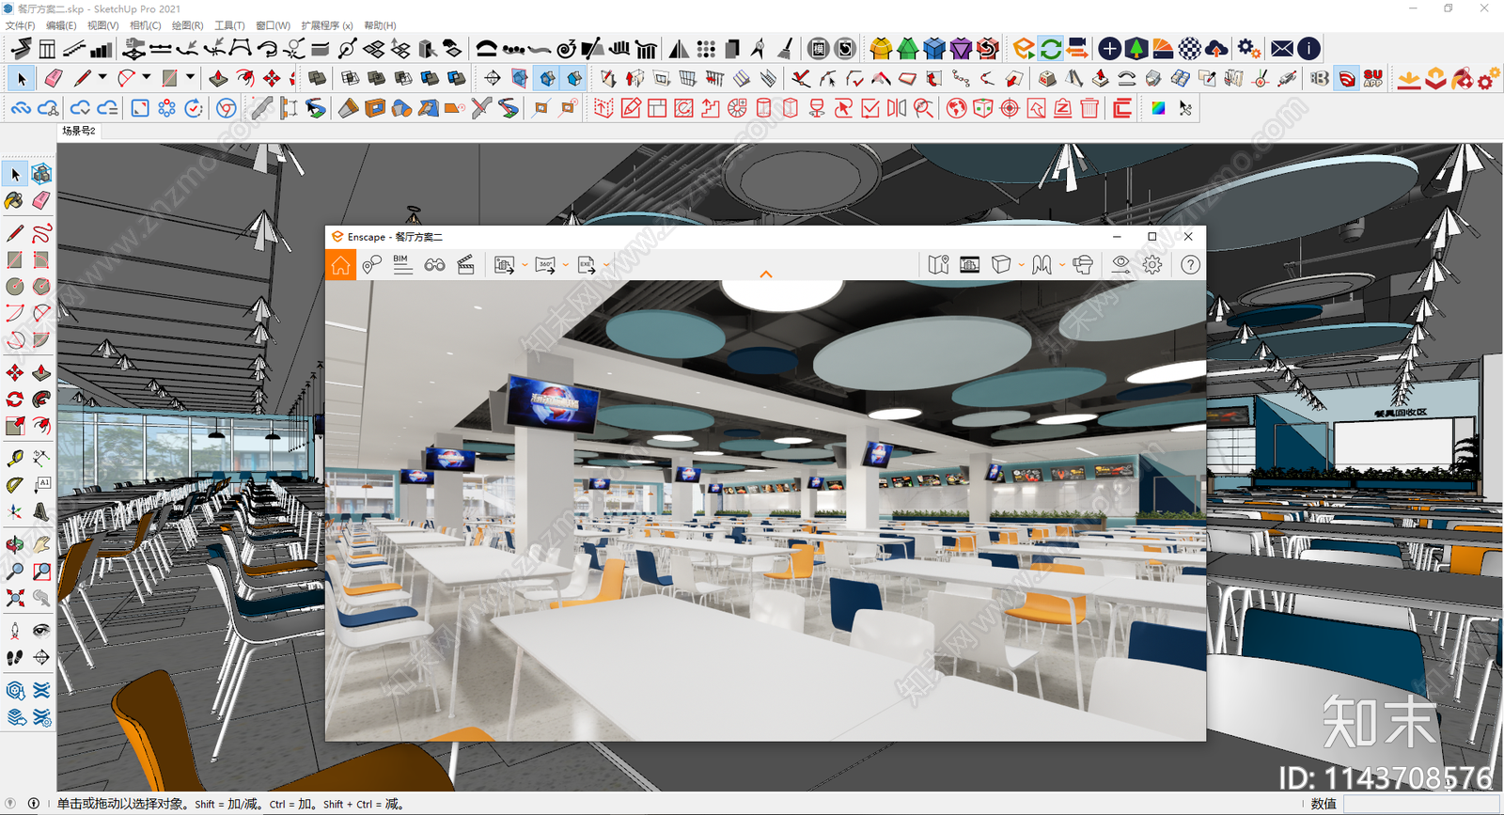Open the 编辑(E) menu
Screen dimensions: 1504x815
point(61,25)
